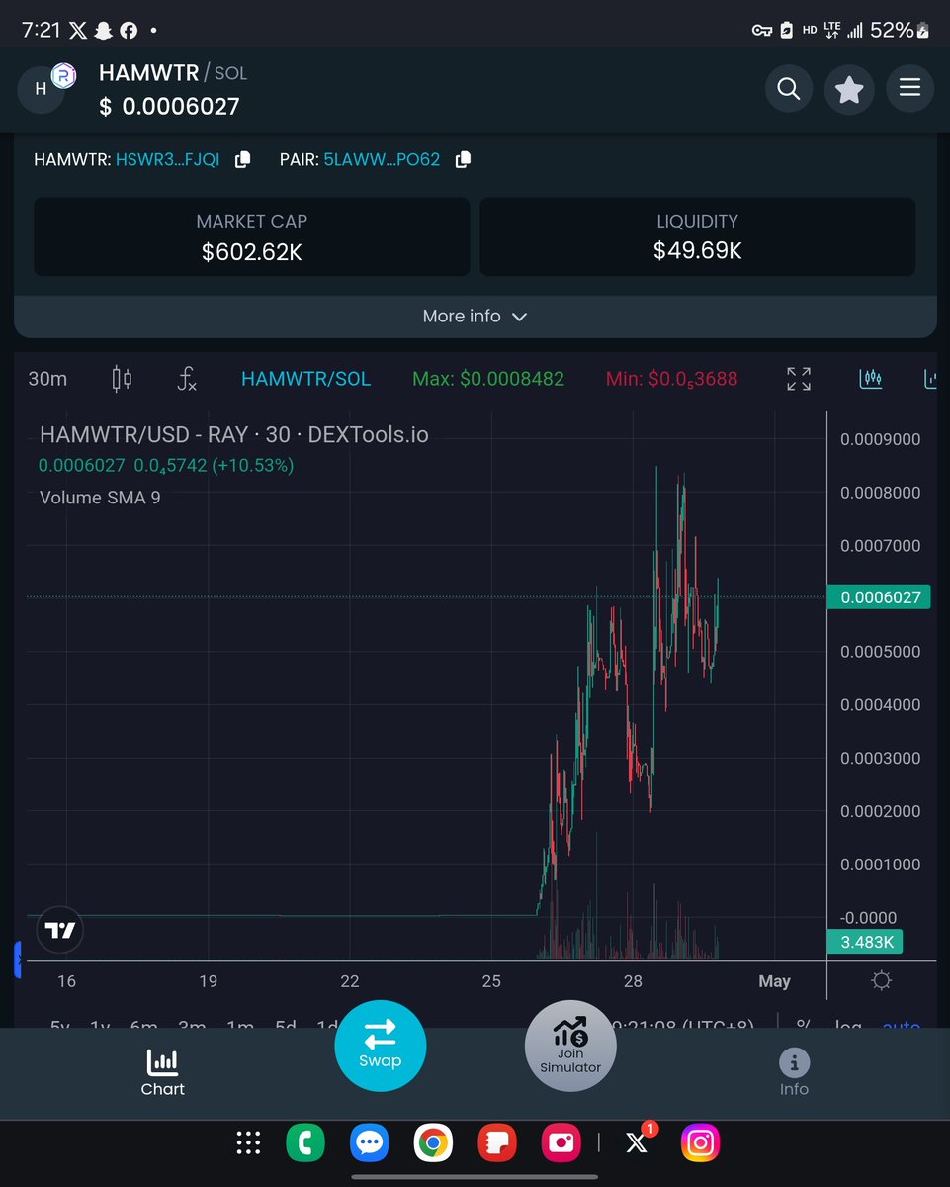Copy the HAMWTR token address
Viewport: 950px width, 1187px height.
pos(242,159)
